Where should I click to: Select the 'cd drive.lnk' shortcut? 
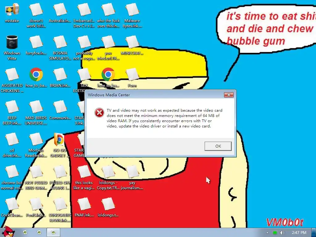click(x=12, y=145)
